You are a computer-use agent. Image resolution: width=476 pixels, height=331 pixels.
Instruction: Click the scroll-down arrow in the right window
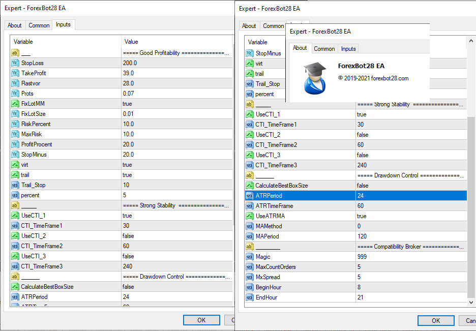(x=471, y=302)
